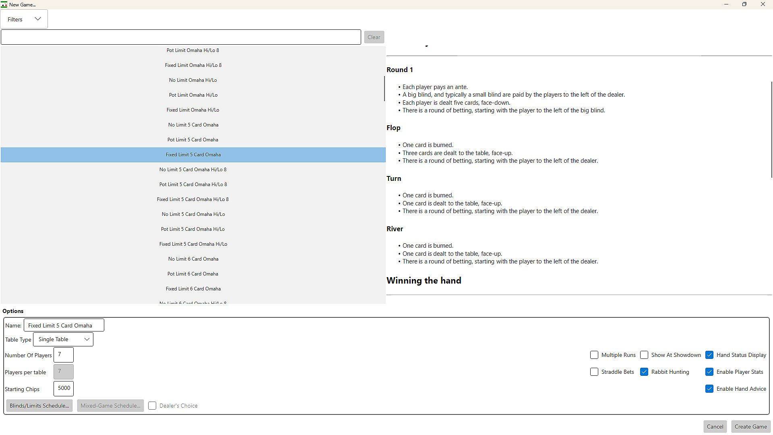Enable the Multiple Runs checkbox
Viewport: 773px width, 435px height.
coord(594,355)
